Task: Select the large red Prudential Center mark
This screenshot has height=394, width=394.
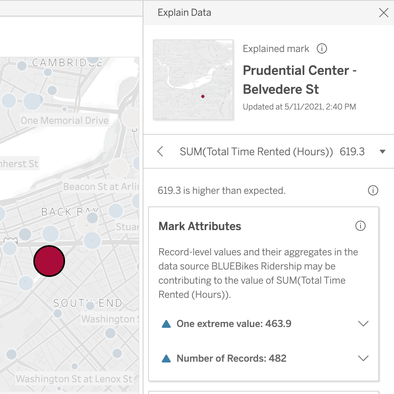Action: [49, 261]
